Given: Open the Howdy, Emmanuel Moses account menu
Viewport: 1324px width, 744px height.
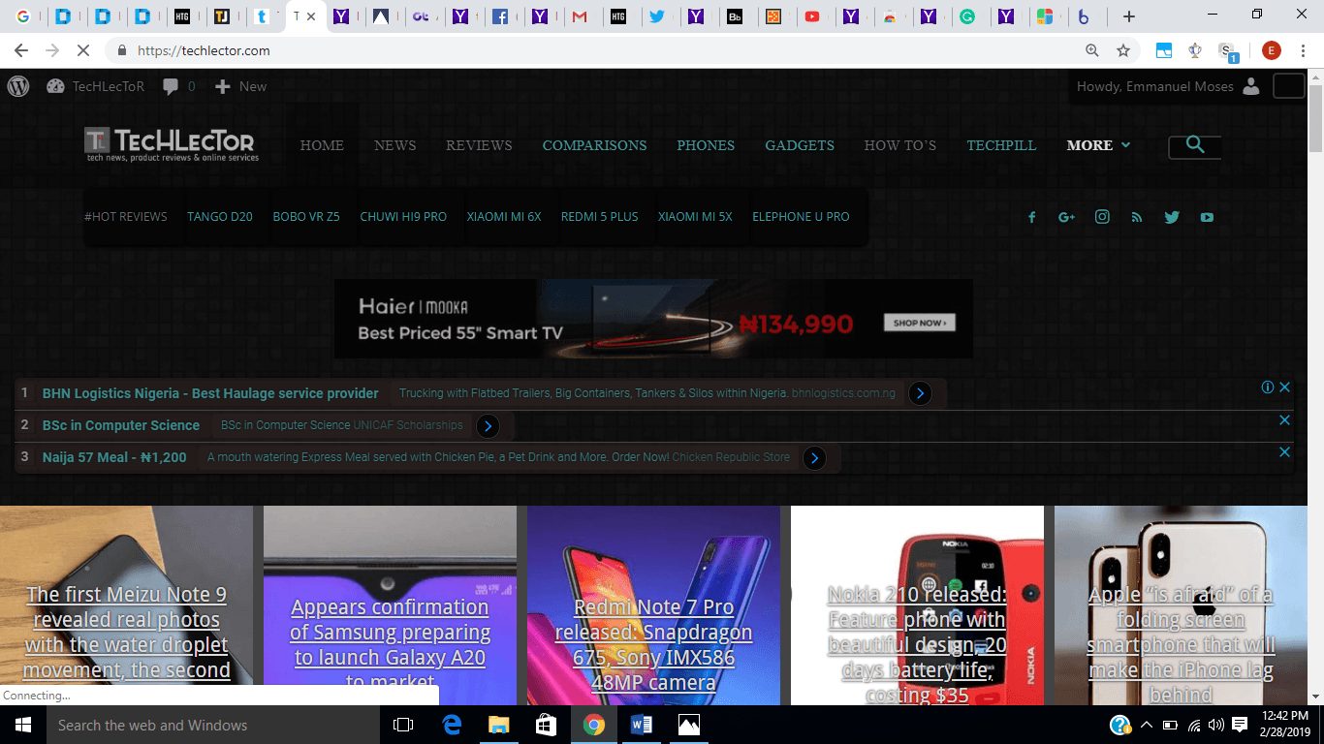Looking at the screenshot, I should (1168, 86).
